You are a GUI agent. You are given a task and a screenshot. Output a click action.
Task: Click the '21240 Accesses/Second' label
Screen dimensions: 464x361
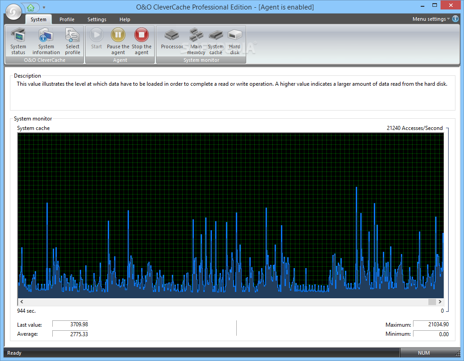tap(414, 128)
